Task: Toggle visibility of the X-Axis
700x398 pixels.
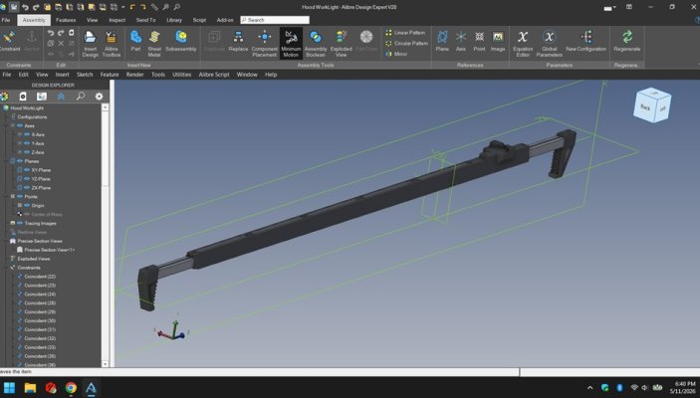Action: coord(27,134)
